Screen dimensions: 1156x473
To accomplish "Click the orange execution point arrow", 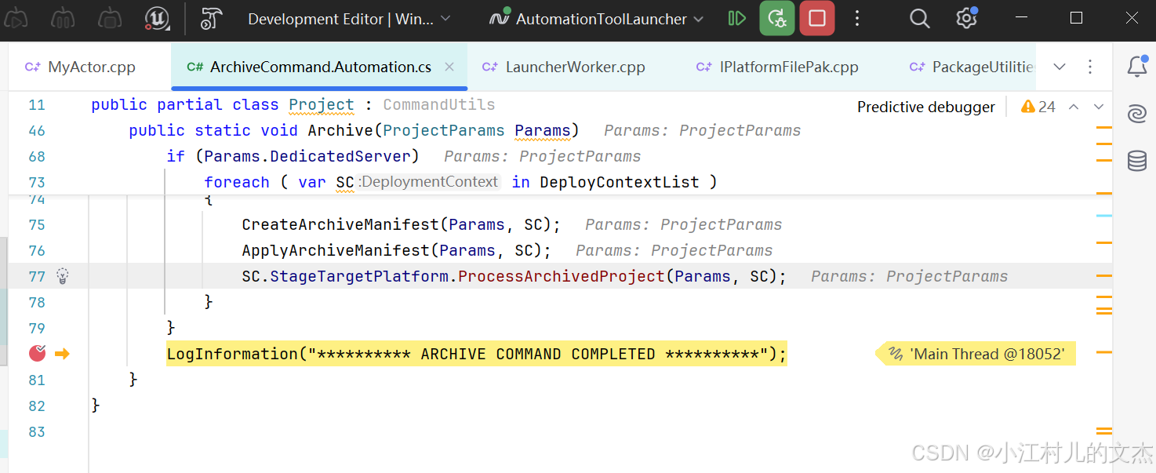I will (x=62, y=354).
